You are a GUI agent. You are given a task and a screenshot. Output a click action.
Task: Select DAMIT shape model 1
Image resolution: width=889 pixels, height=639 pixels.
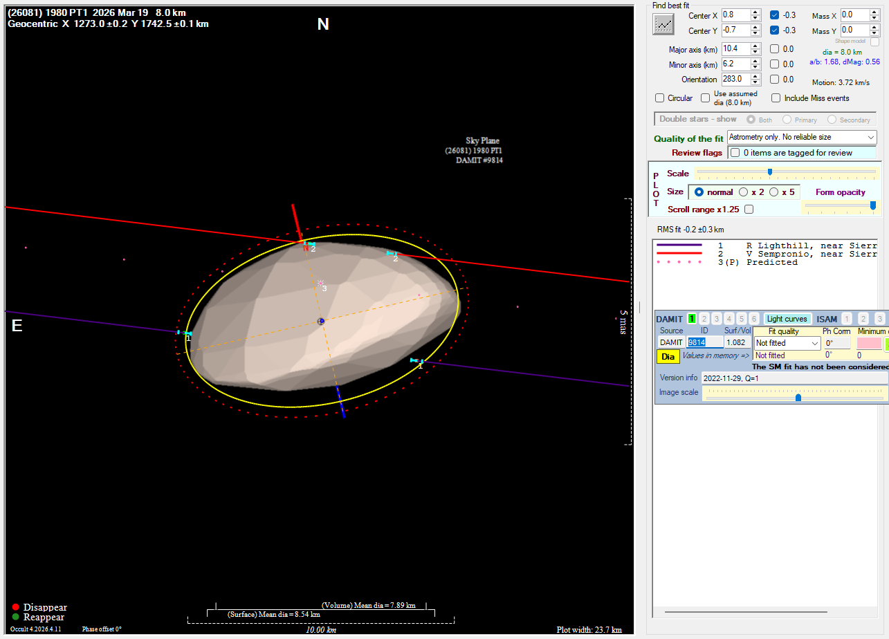pos(692,319)
